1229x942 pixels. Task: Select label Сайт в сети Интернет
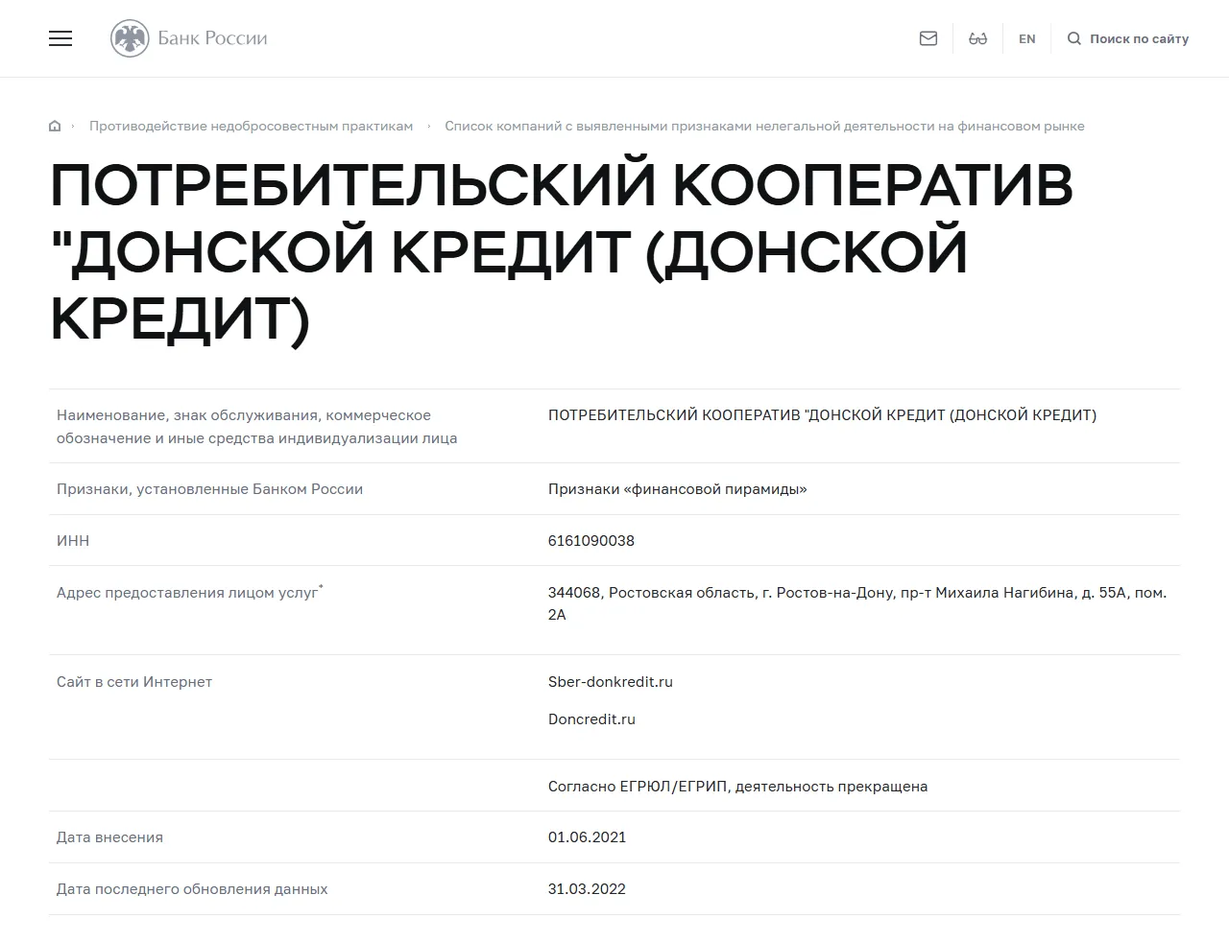[x=134, y=682]
